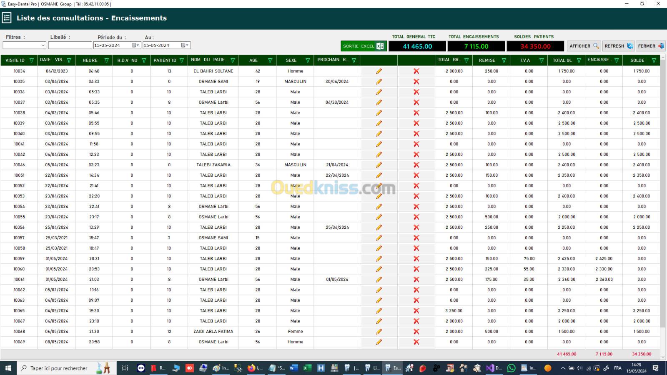Open the Filtres dropdown list
The width and height of the screenshot is (667, 375).
(43, 45)
